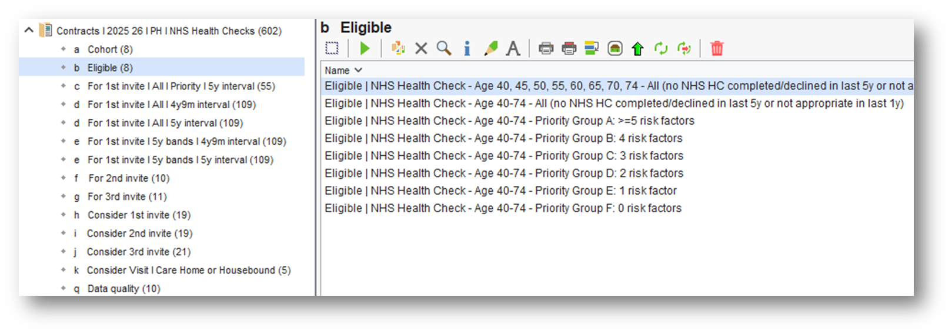The image size is (952, 334).
Task: Click the blue information icon
Action: click(x=467, y=48)
